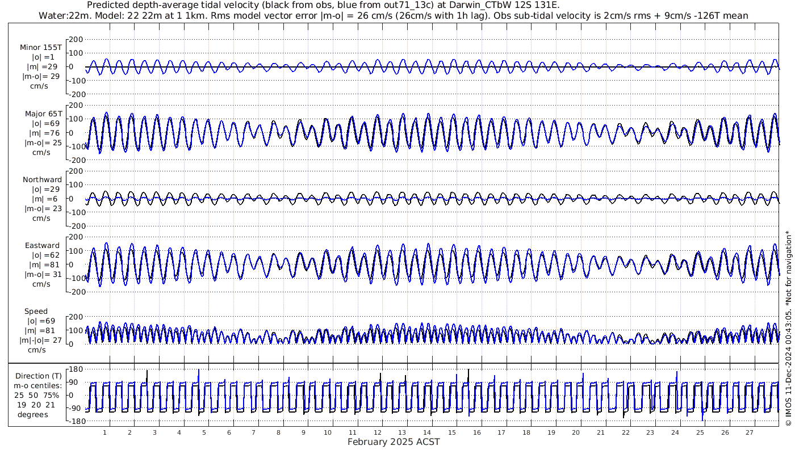Click the "19 20 21" centile values
Screen dimensions: 795x454
click(36, 405)
